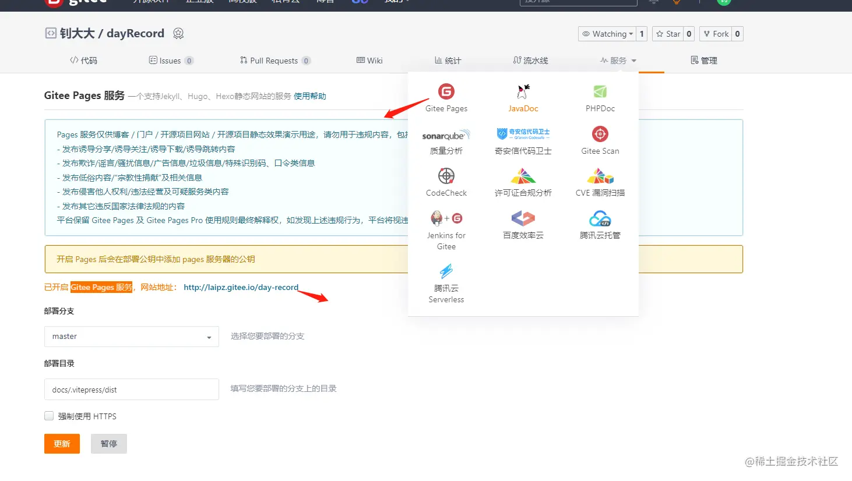
Task: Expand the Watching dropdown
Action: (607, 34)
